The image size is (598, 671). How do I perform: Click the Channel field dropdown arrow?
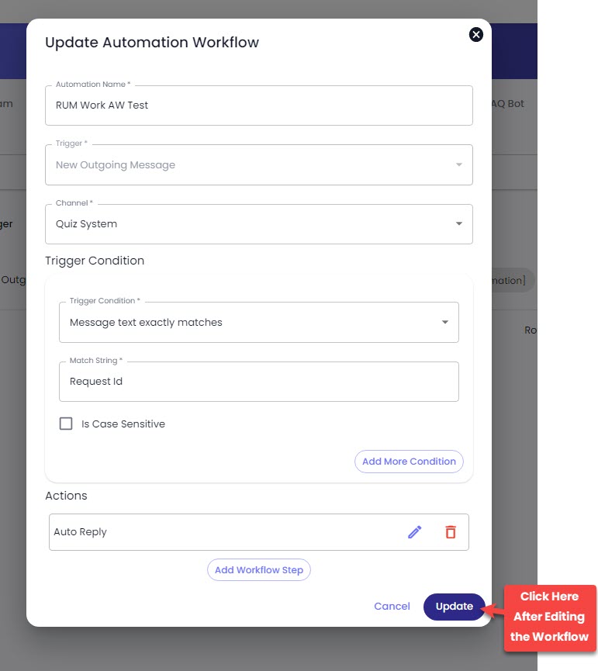click(x=458, y=224)
